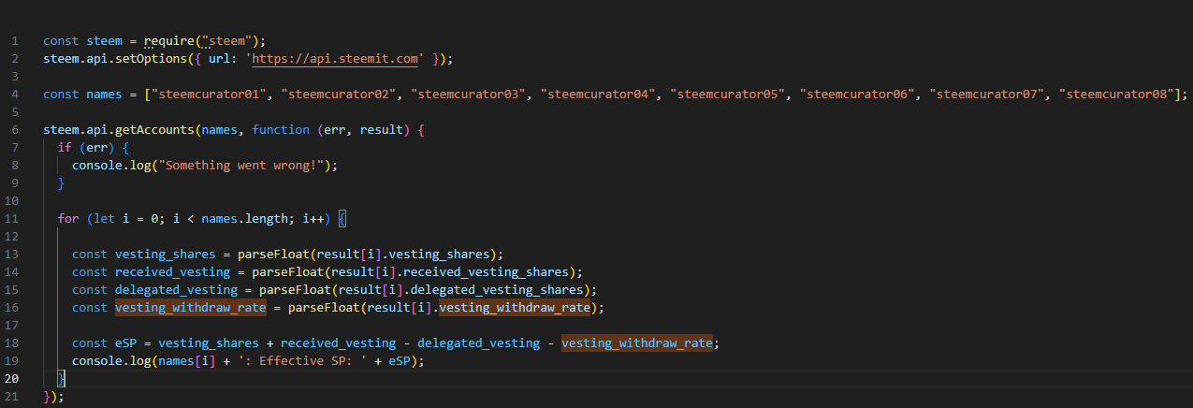Click line number 4 in gutter
The image size is (1193, 408).
[16, 94]
